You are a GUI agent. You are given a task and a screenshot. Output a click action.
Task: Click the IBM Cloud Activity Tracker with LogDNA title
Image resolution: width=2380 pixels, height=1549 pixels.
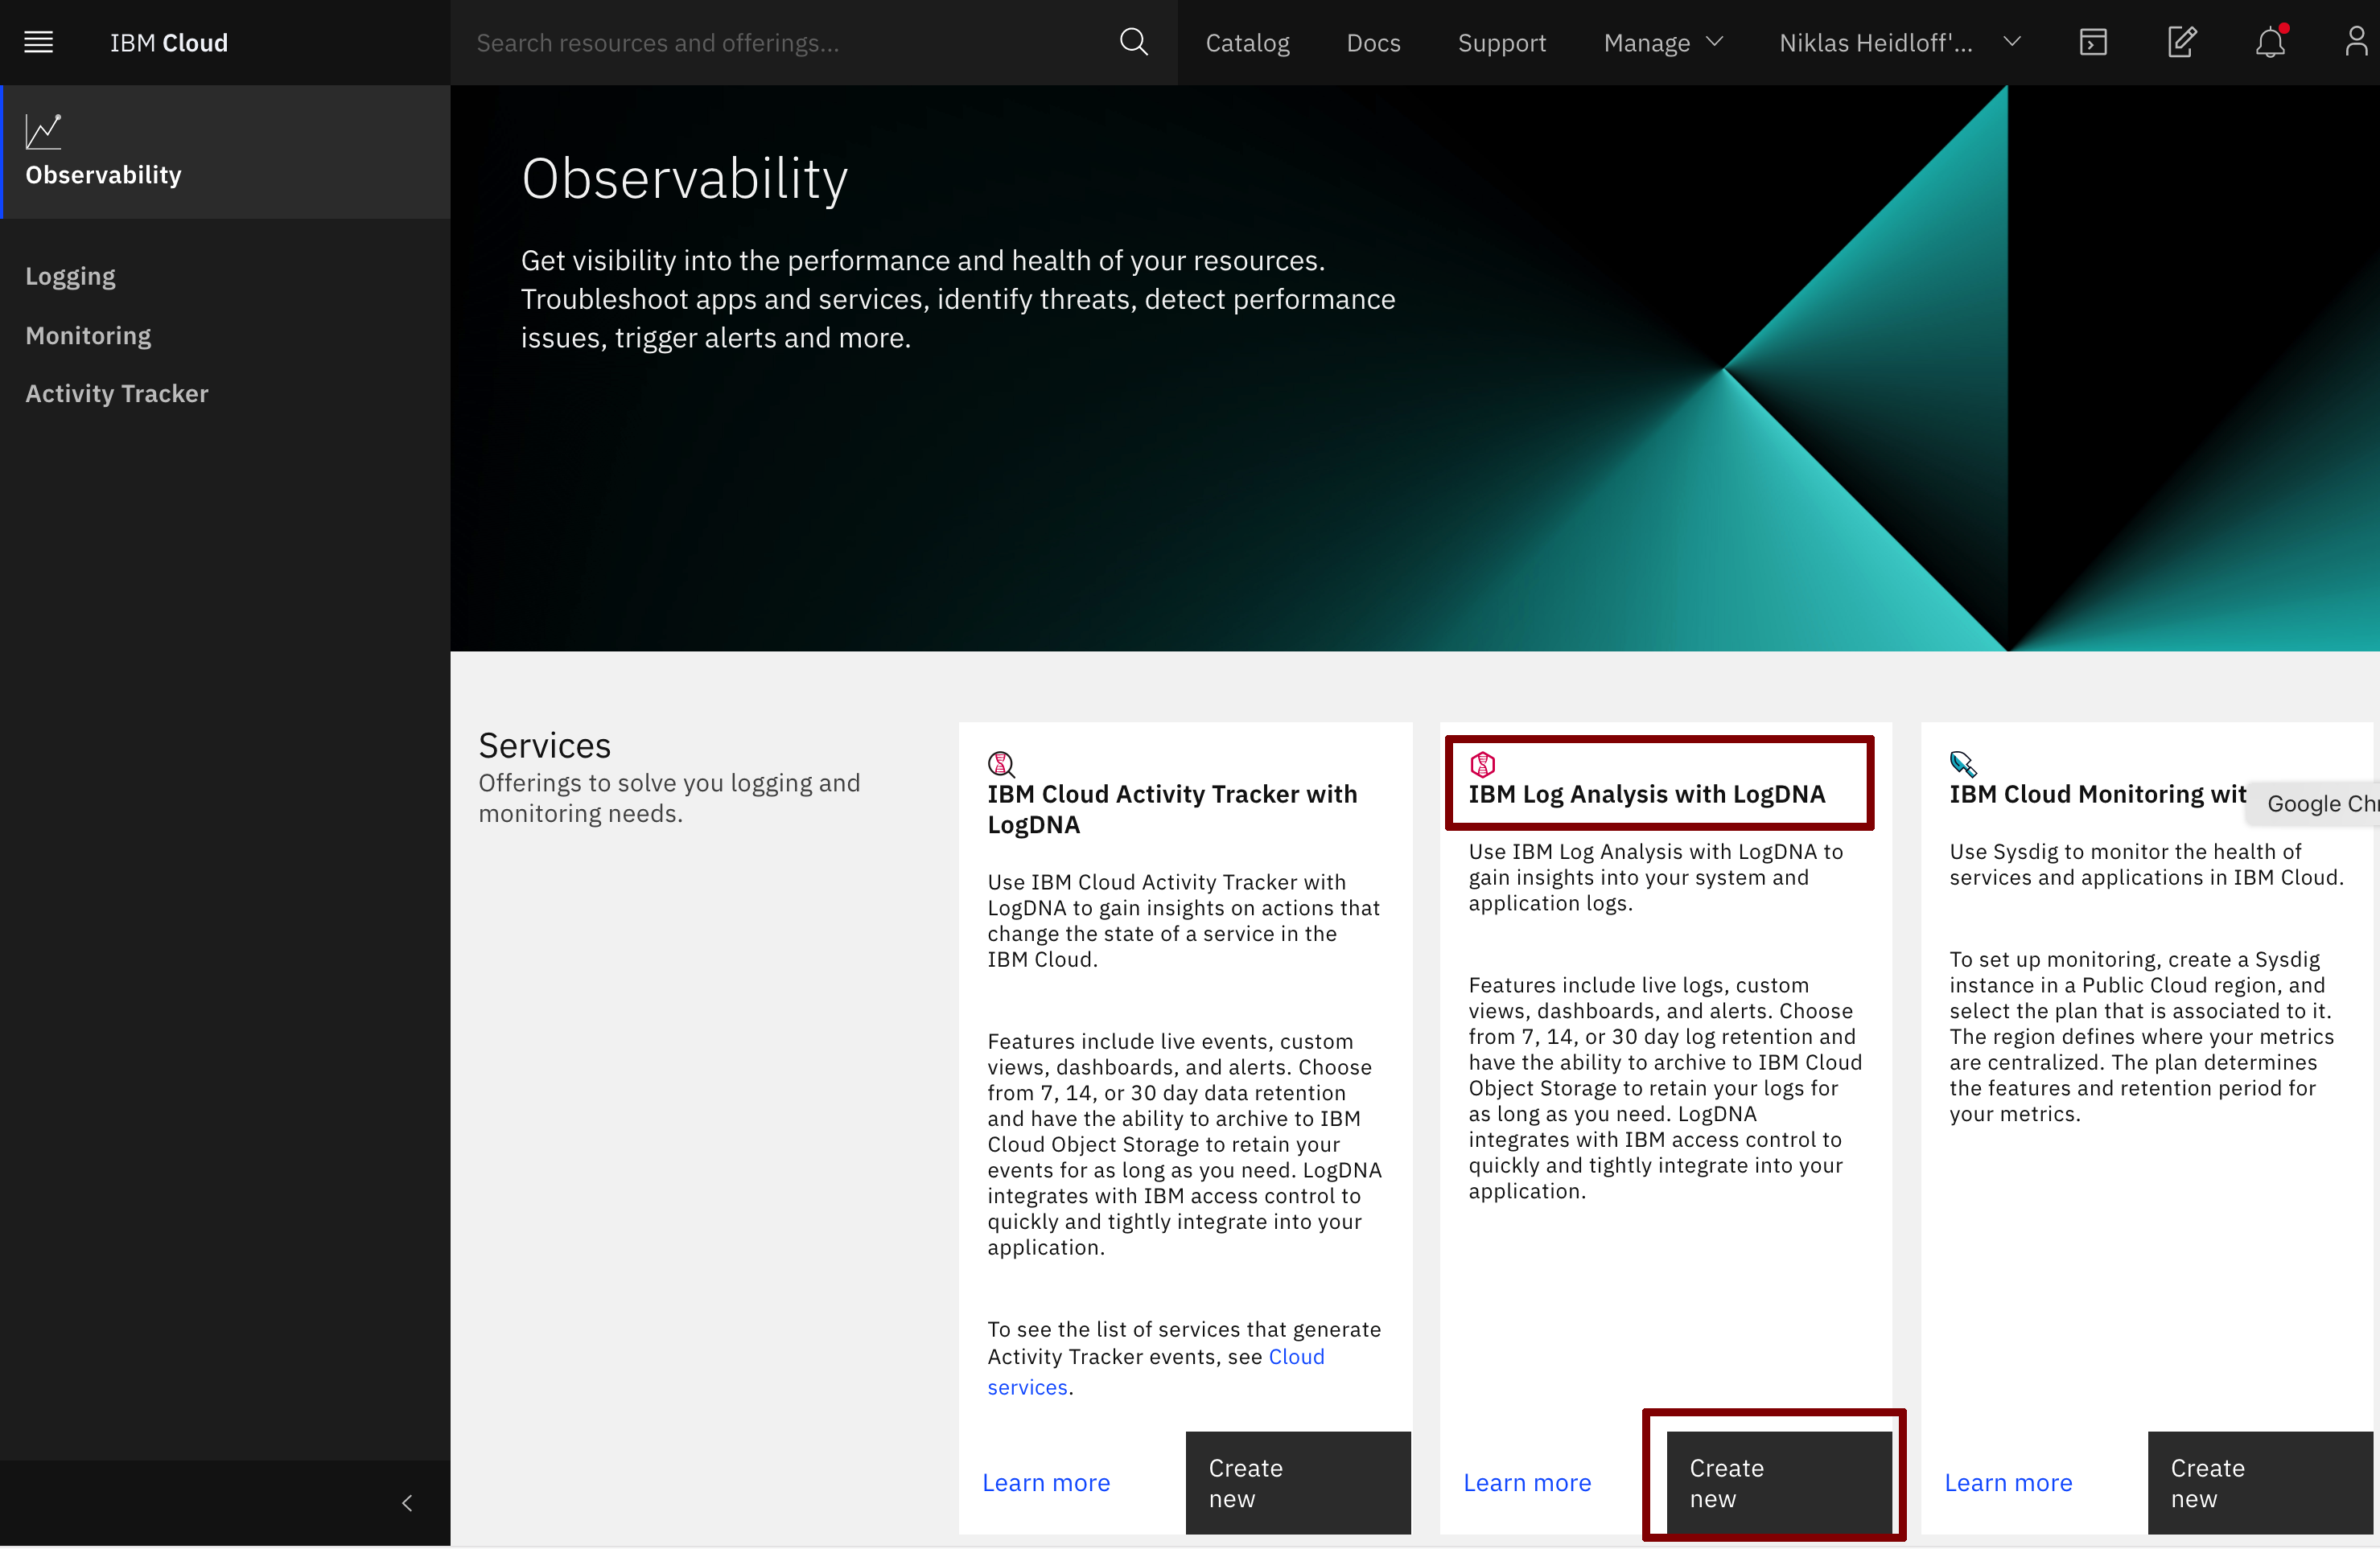[1172, 809]
